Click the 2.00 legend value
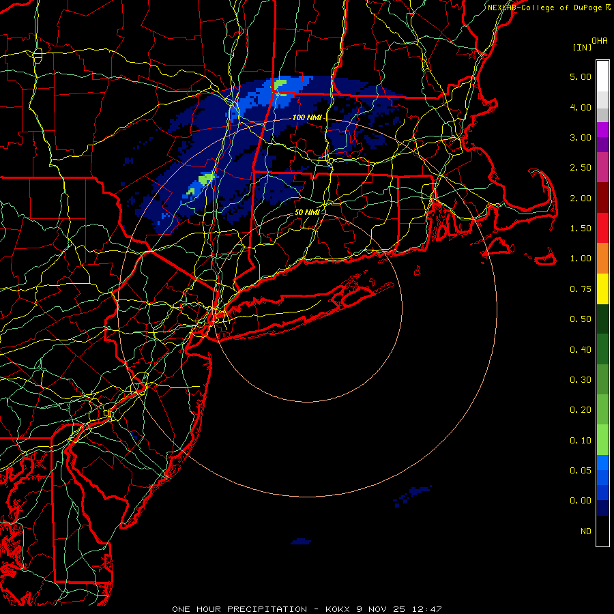 (x=581, y=198)
